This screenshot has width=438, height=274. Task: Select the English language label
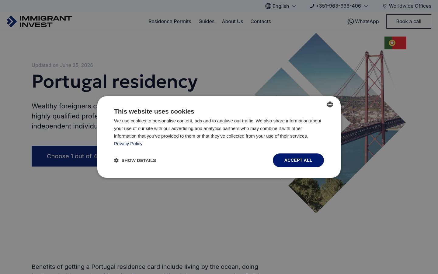pyautogui.click(x=281, y=6)
